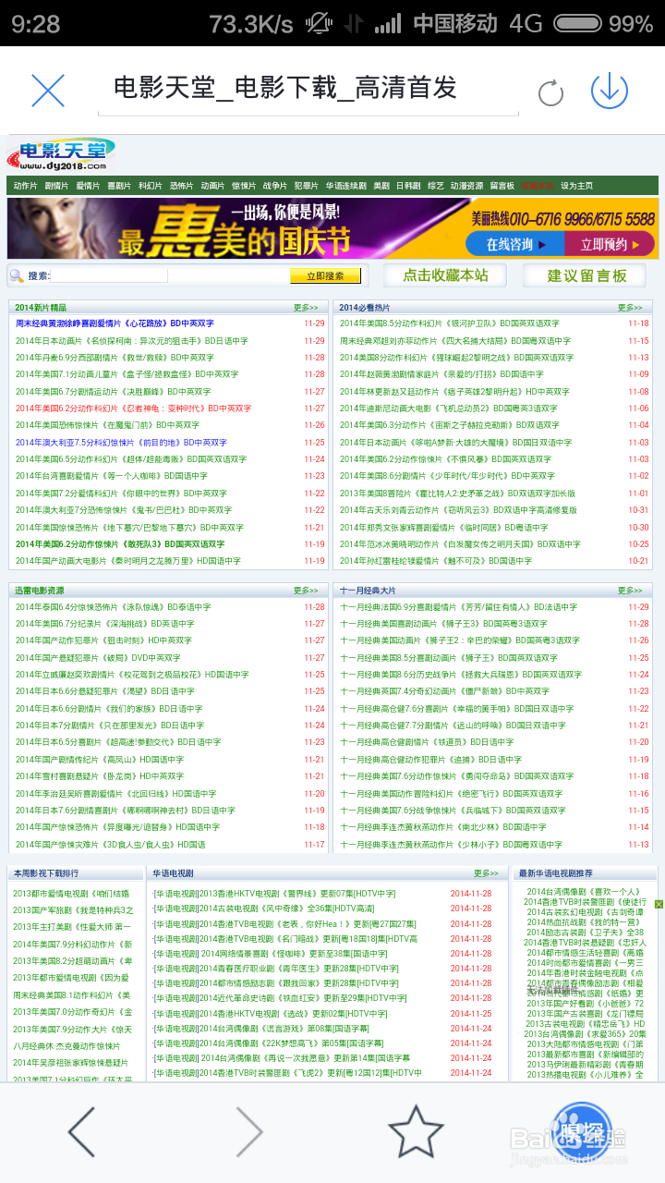This screenshot has width=665, height=1183.
Task: Open 《少林小子》BD国粤双语中字 link
Action: (x=452, y=844)
